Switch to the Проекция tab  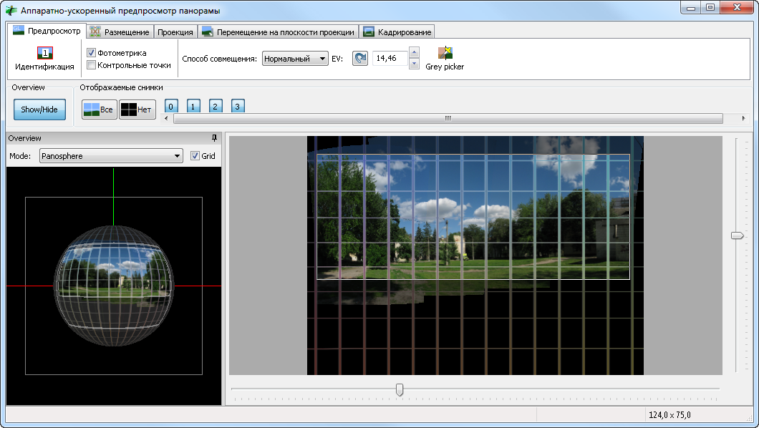(x=175, y=32)
